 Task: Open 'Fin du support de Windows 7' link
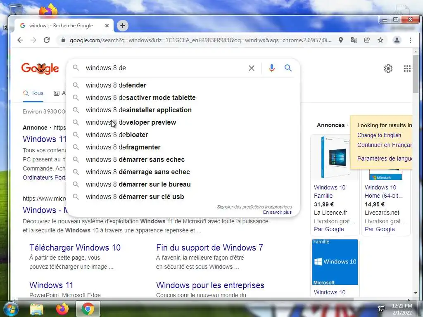[209, 248]
